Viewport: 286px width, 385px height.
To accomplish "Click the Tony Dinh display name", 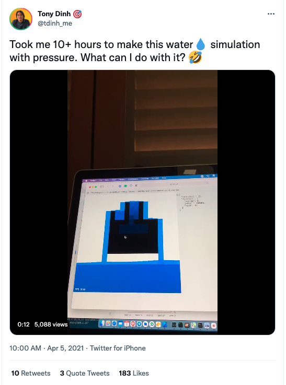I will pyautogui.click(x=54, y=14).
